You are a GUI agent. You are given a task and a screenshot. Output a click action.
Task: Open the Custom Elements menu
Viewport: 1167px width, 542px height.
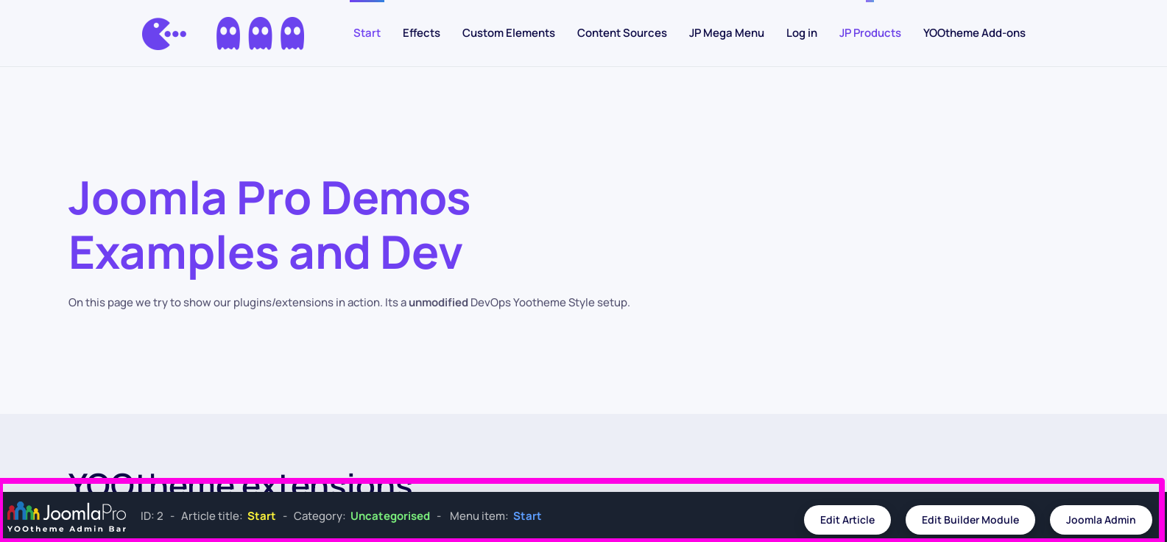coord(509,33)
